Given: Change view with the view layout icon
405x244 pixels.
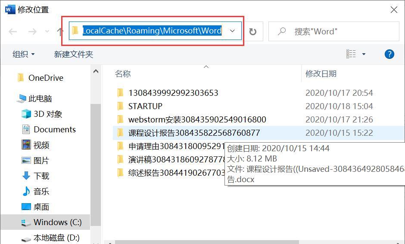Looking at the screenshot, I should pyautogui.click(x=351, y=54).
